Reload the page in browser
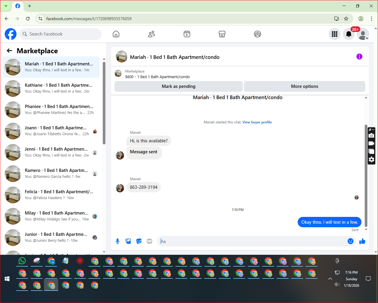The width and height of the screenshot is (378, 303). click(28, 19)
